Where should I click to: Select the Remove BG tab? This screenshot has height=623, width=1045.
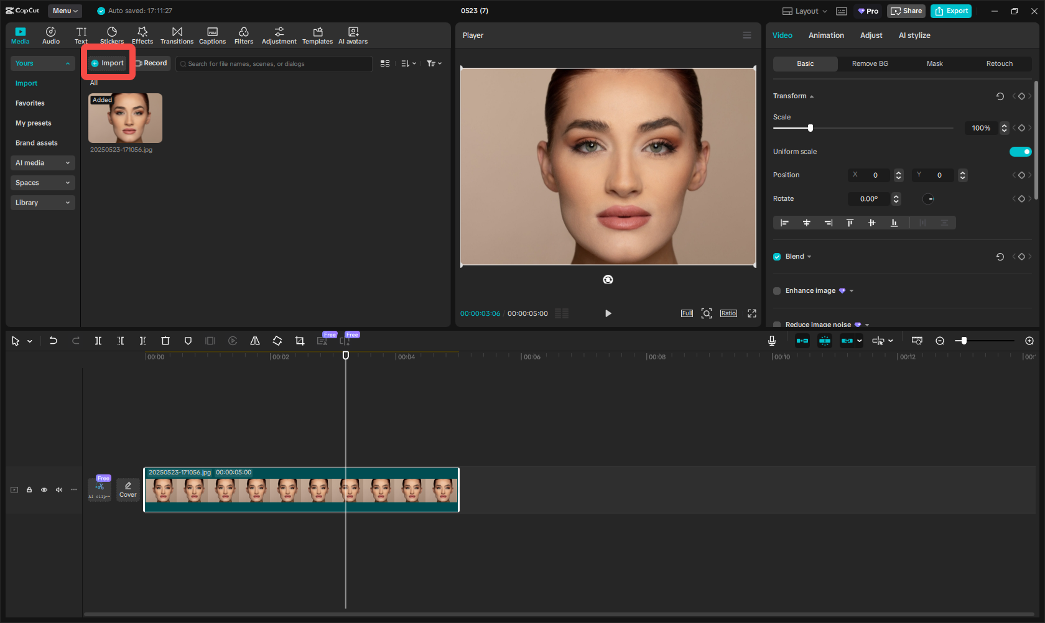point(870,64)
